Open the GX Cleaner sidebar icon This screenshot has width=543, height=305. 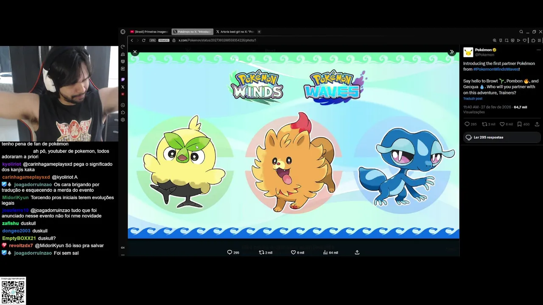[x=123, y=54]
